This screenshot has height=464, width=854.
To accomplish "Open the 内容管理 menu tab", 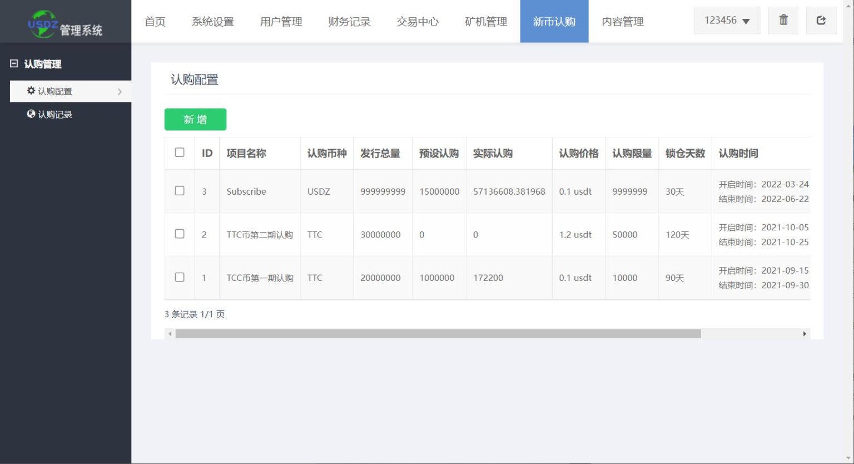I will click(623, 22).
